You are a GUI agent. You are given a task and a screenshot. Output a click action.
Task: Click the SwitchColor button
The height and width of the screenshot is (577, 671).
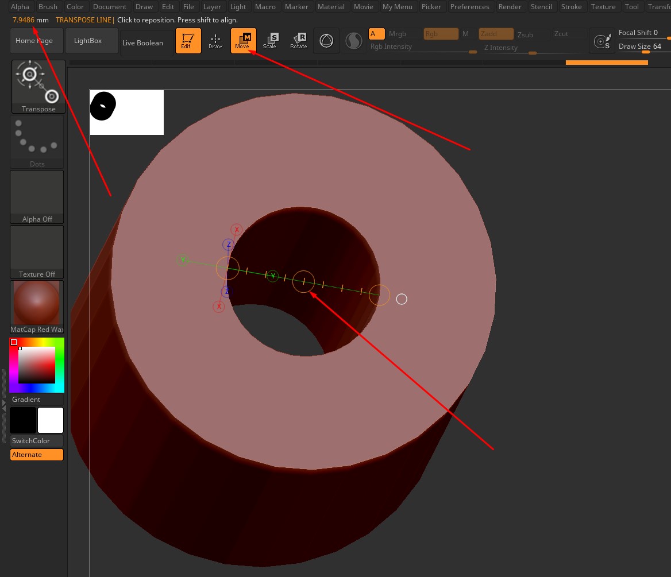37,441
